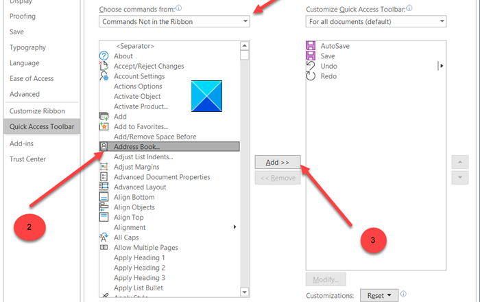
Task: Click the Advanced Document Properties icon
Action: tap(104, 176)
